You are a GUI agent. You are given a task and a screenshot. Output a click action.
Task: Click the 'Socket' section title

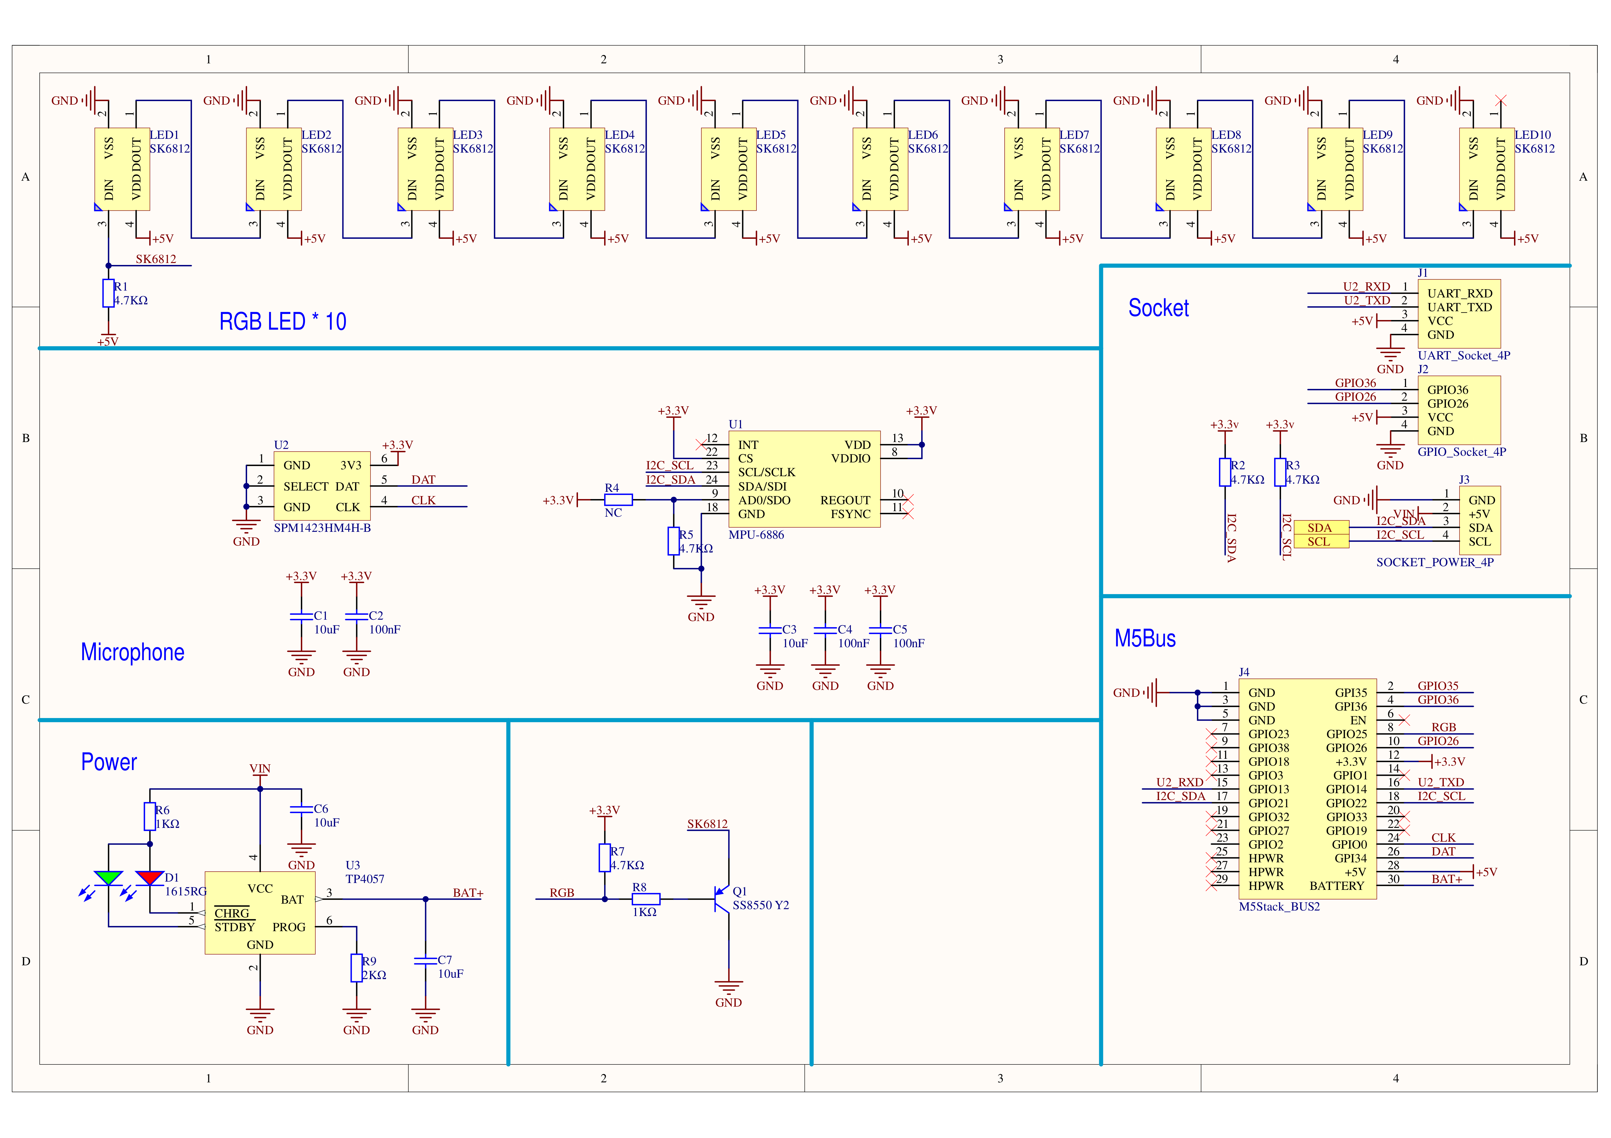1158,308
